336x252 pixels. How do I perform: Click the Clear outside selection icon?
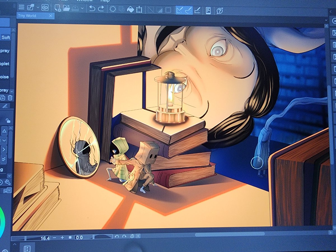tap(122, 9)
